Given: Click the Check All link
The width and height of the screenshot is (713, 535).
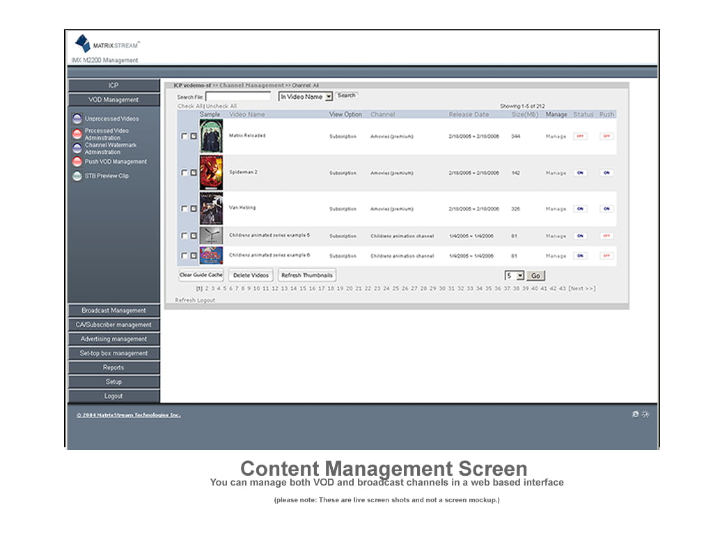Looking at the screenshot, I should point(189,106).
